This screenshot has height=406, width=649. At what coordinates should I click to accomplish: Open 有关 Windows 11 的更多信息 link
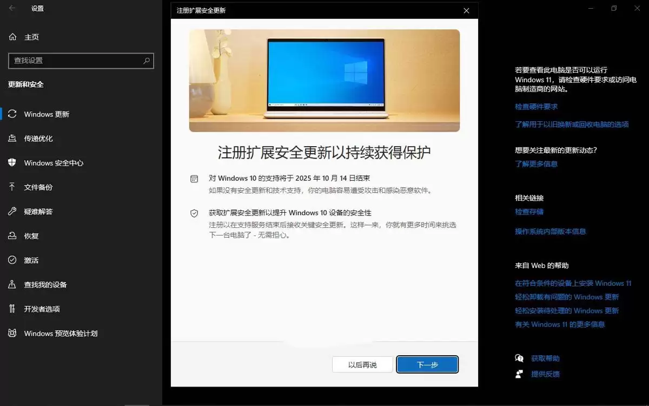560,324
